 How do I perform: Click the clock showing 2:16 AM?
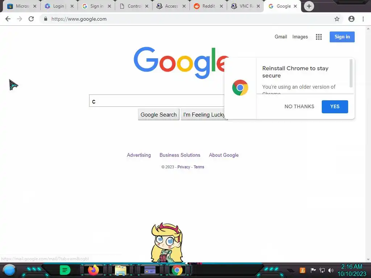351,267
